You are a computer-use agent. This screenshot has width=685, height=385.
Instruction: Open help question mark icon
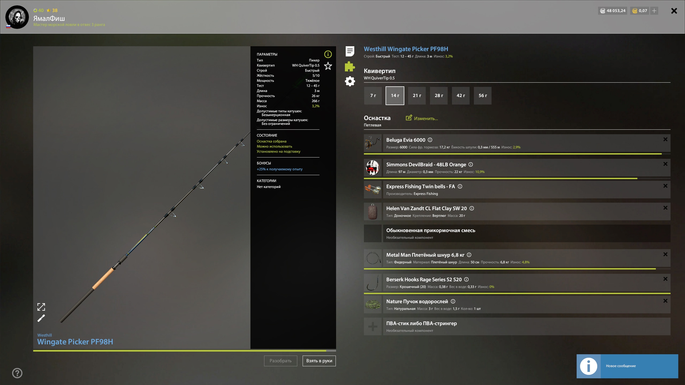[x=17, y=373]
